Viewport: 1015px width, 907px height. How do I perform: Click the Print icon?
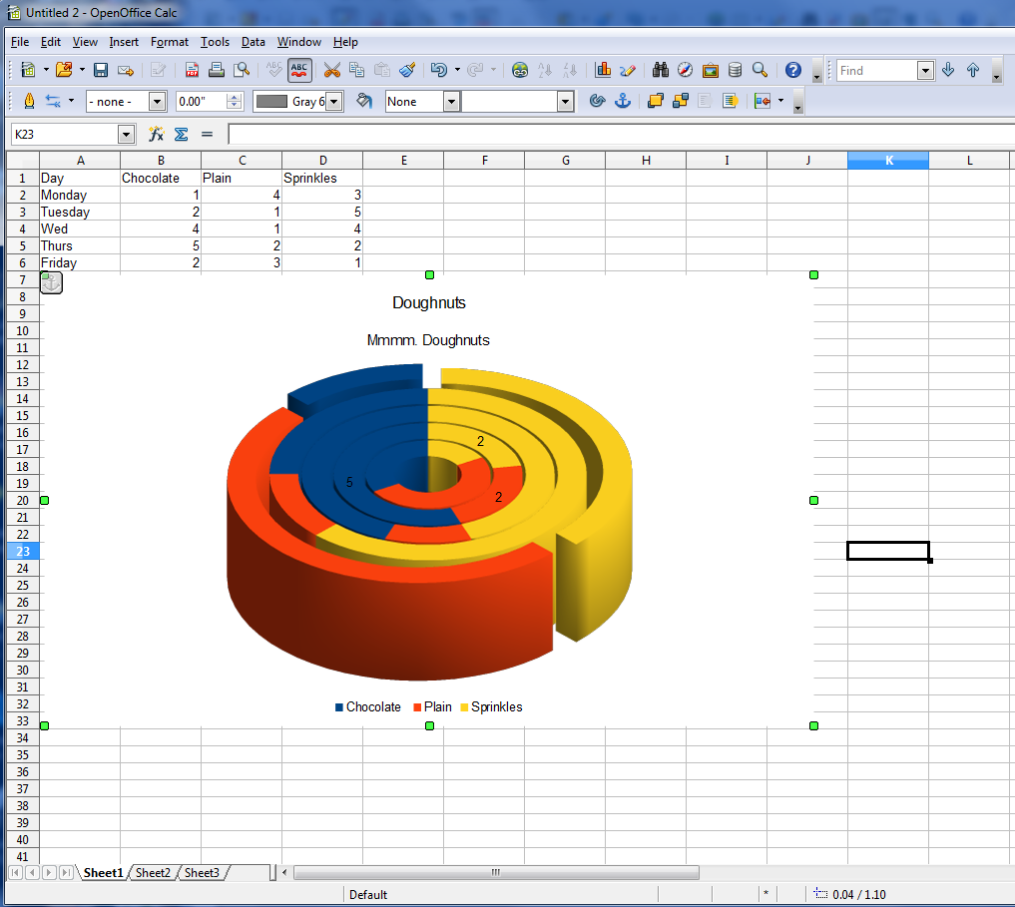pyautogui.click(x=217, y=70)
